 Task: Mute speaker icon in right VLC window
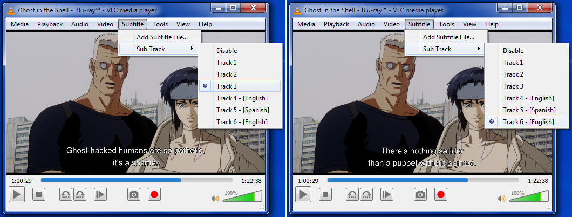(502, 199)
